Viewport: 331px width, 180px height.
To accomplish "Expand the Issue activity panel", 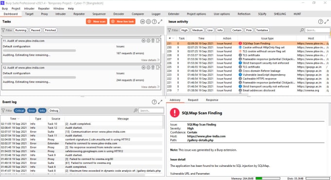I will [x=327, y=21].
